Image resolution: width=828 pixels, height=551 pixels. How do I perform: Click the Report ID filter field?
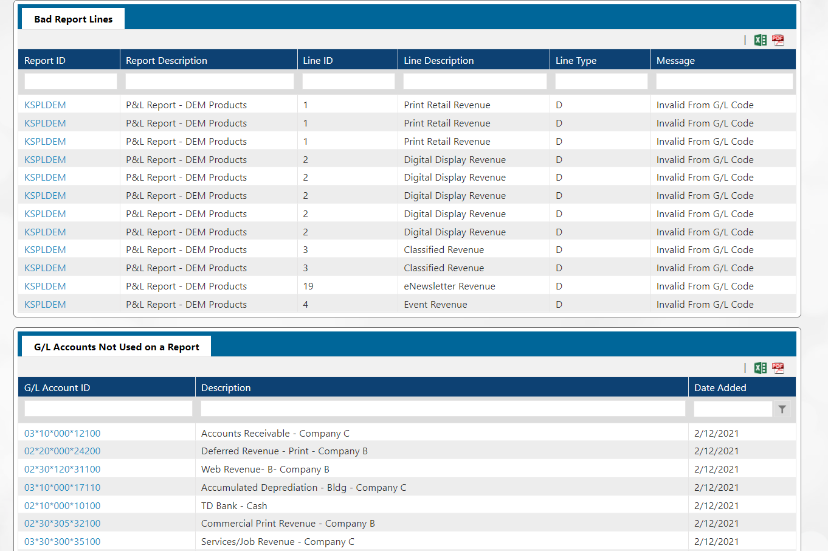pyautogui.click(x=71, y=81)
